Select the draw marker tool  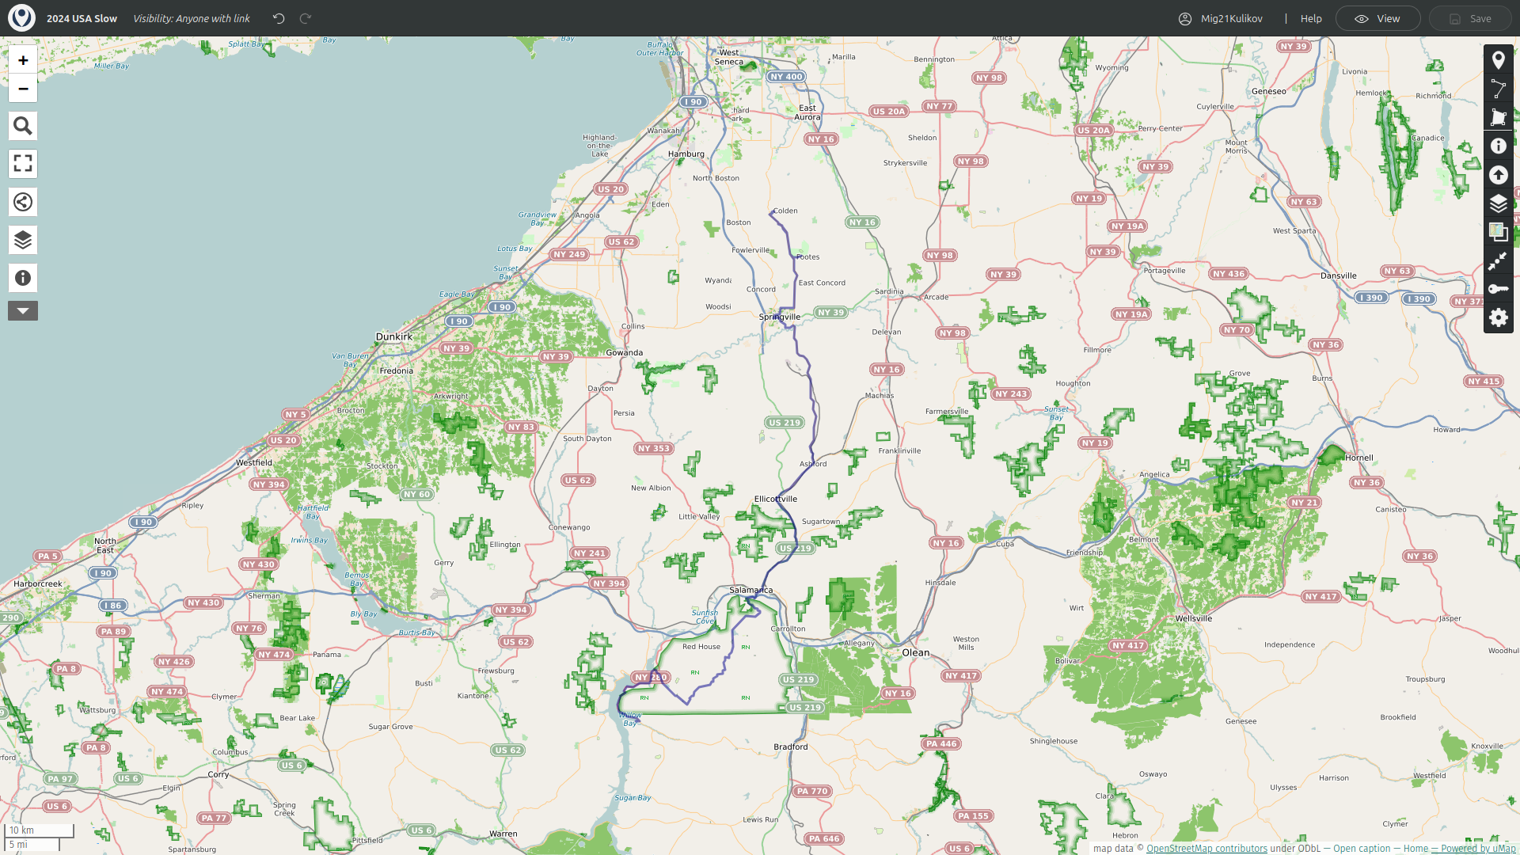coord(1498,60)
